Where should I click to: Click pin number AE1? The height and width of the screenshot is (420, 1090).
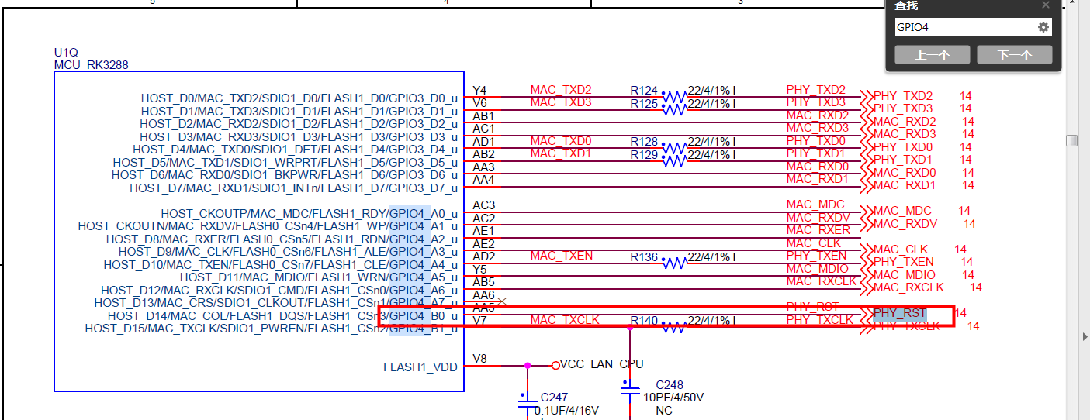483,231
